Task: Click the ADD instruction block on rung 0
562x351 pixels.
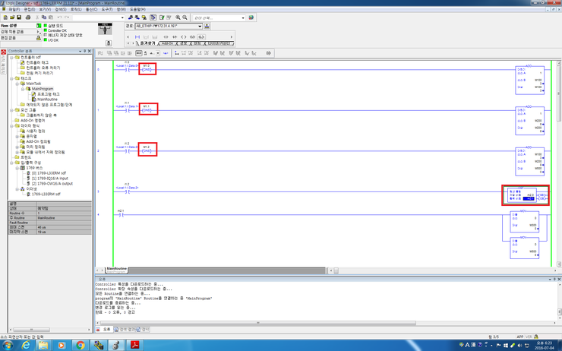Action: [529, 80]
